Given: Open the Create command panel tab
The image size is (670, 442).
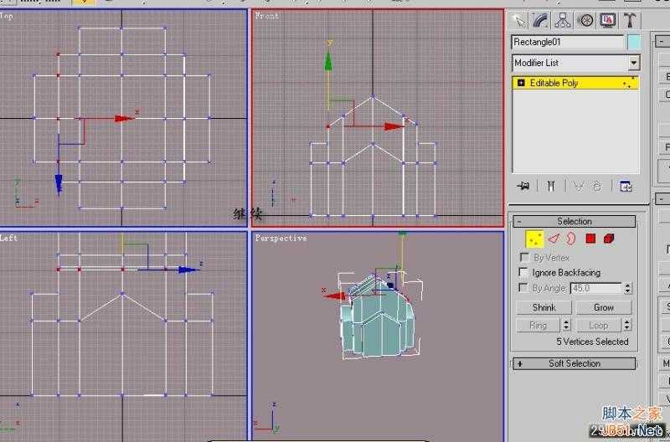Looking at the screenshot, I should point(519,20).
